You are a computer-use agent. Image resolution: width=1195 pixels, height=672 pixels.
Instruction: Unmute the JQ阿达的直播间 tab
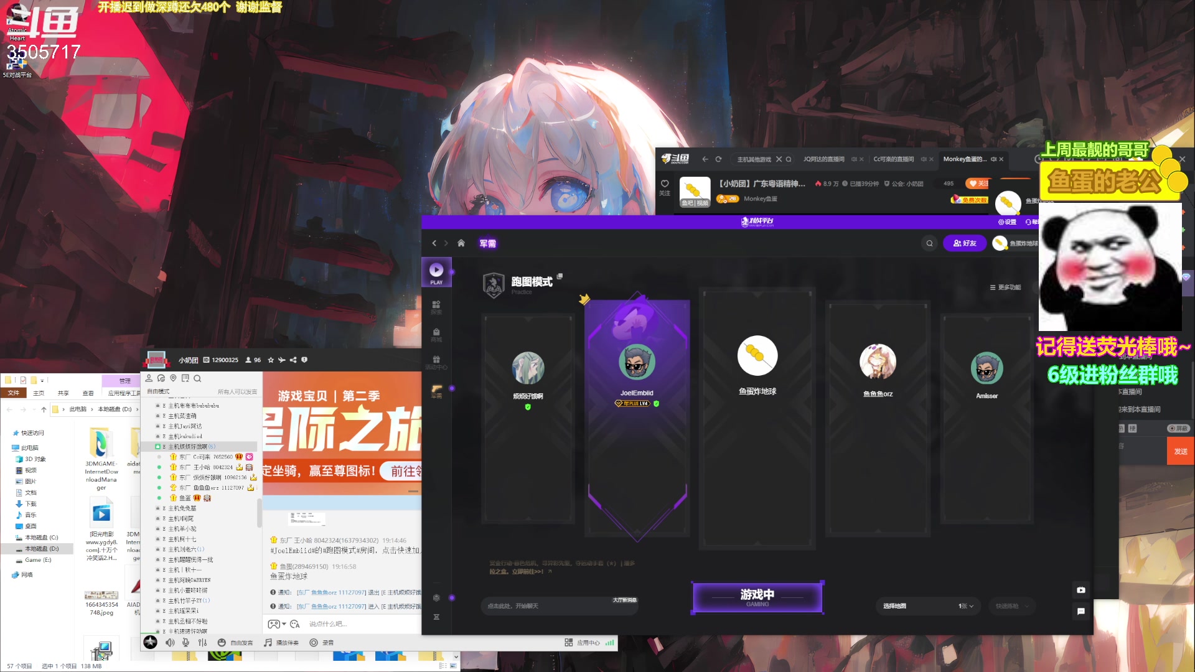[855, 159]
